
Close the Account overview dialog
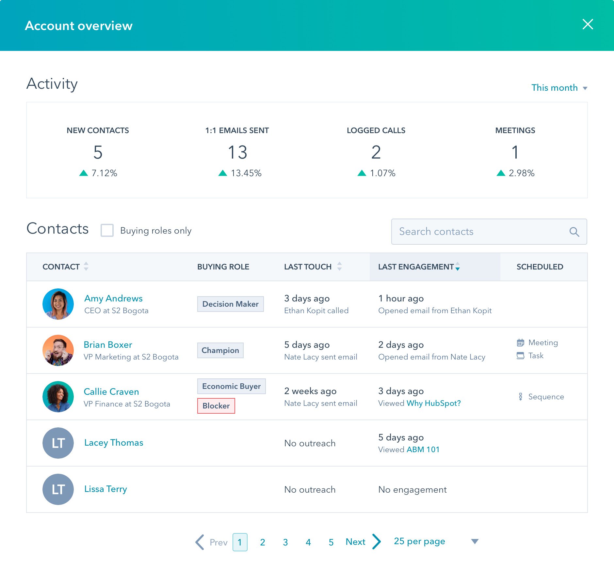588,24
